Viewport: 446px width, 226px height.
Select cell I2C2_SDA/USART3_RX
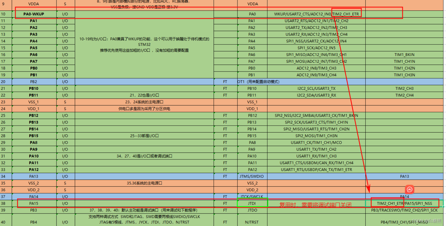coord(316,95)
